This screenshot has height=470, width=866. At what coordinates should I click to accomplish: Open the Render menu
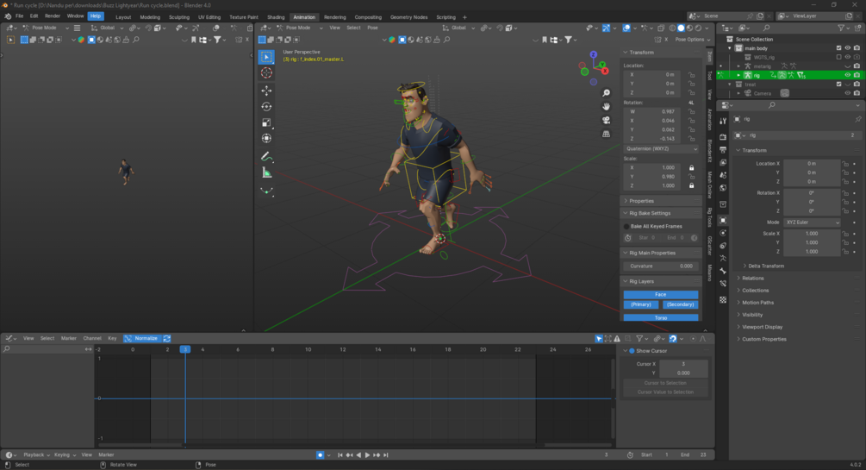tap(53, 16)
